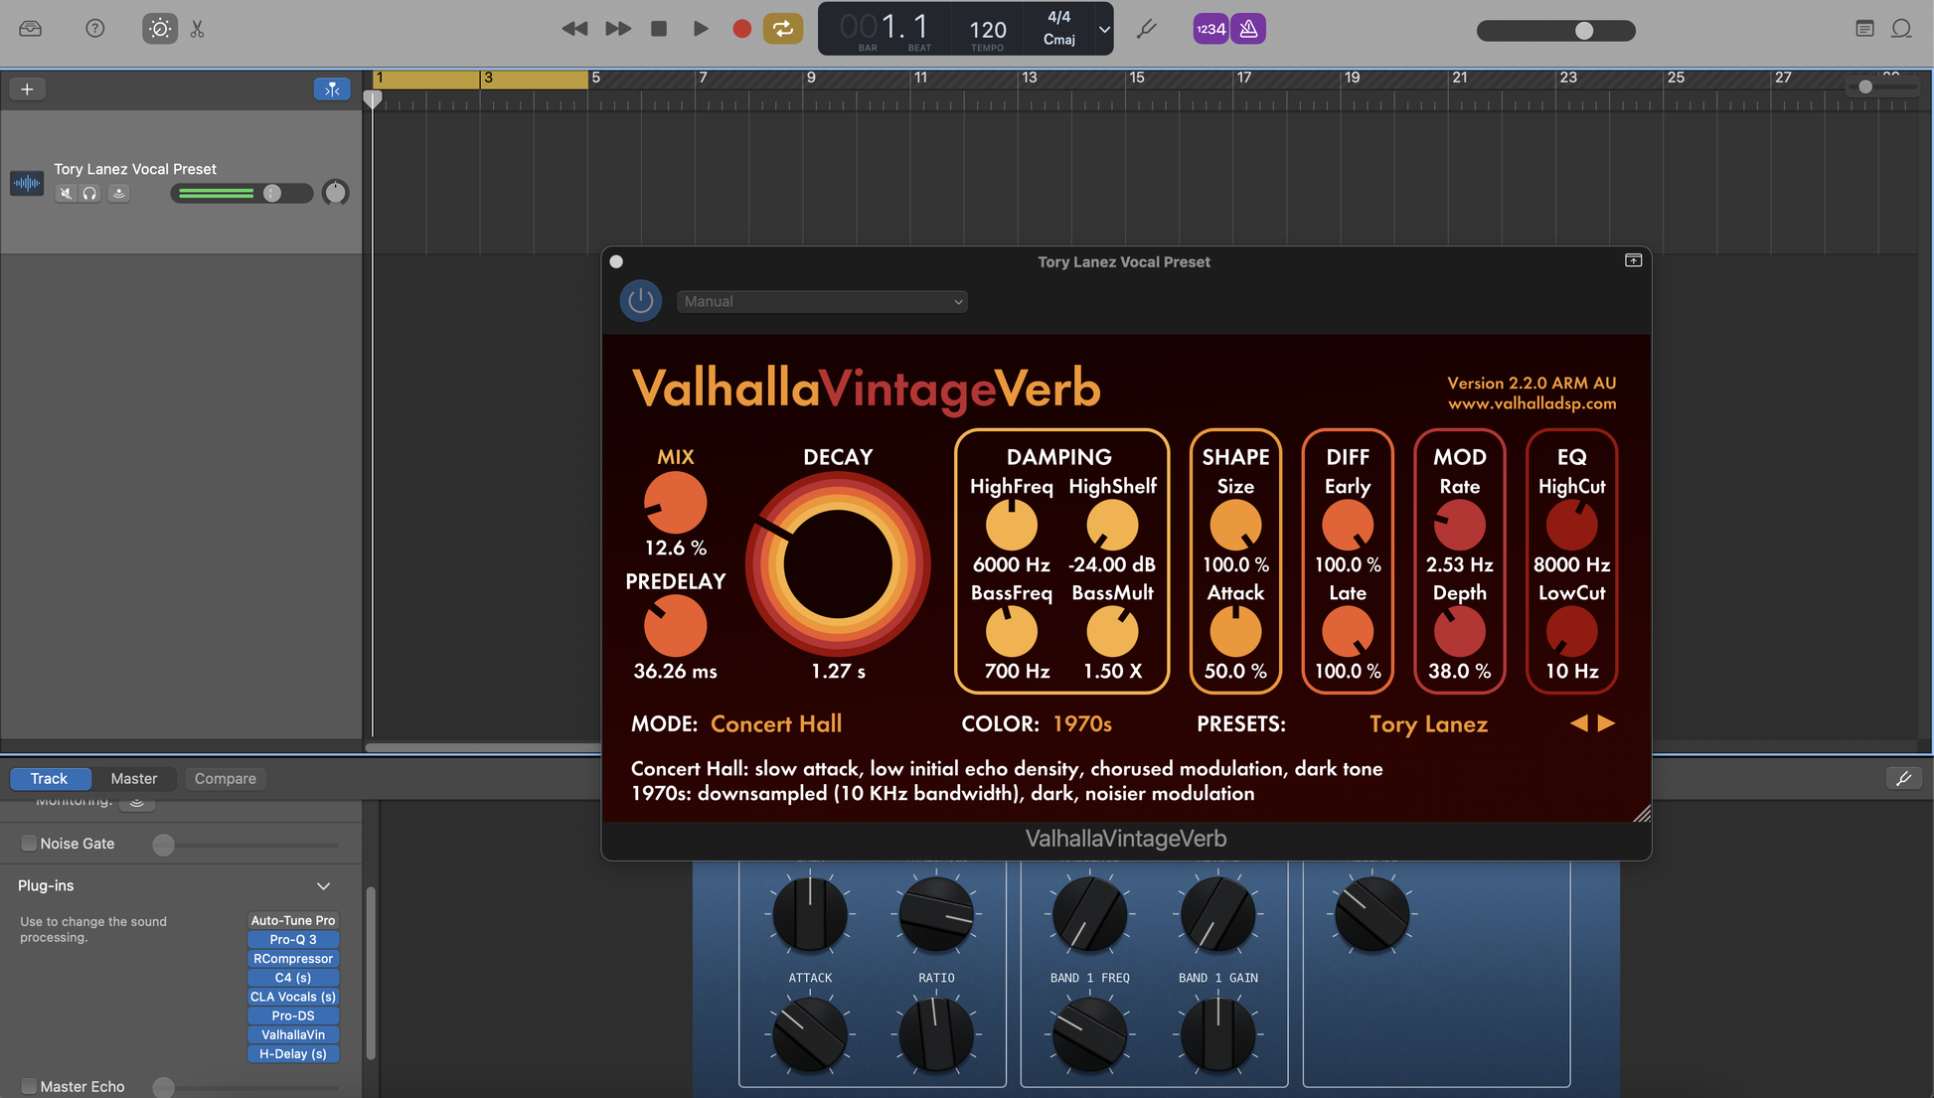Enable the 1234 count-in button

click(1210, 29)
